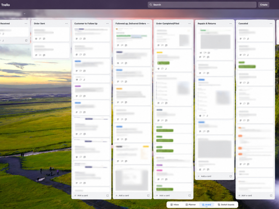Go to Trello home via the logo
The image size is (279, 209).
(6, 5)
